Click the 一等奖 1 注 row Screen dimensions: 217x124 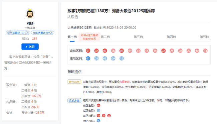[29, 85]
